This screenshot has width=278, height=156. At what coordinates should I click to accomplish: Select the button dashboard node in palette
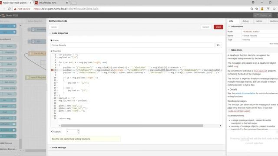pos(8,46)
